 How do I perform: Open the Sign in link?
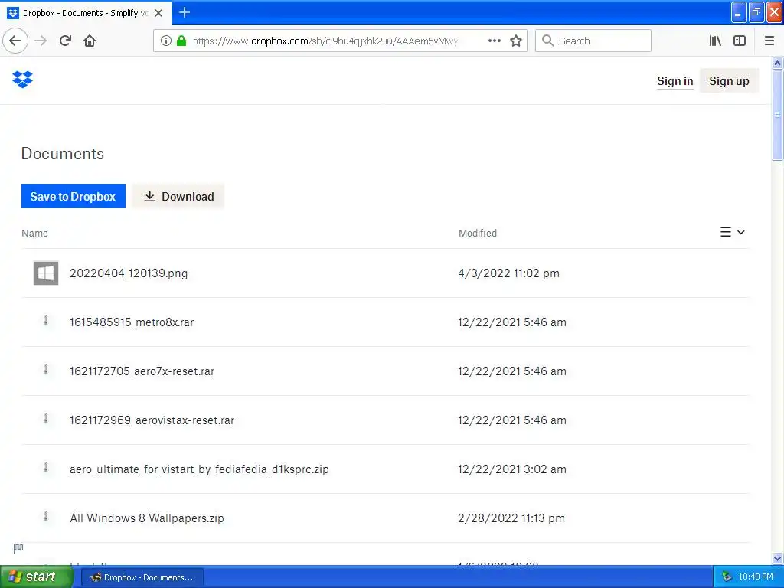click(675, 81)
